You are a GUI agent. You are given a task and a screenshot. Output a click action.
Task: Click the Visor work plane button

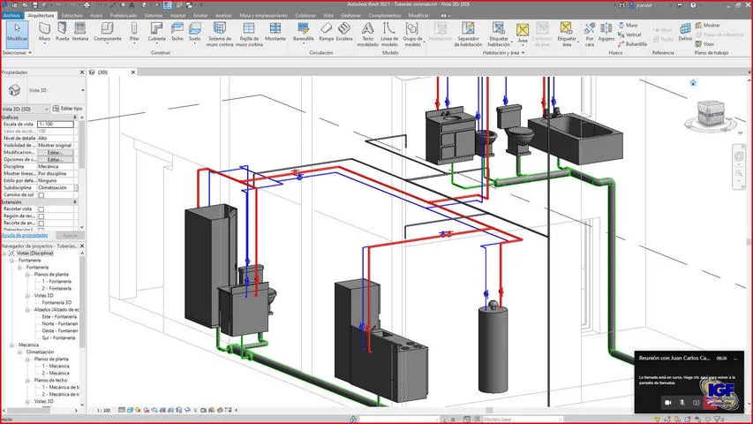pyautogui.click(x=705, y=44)
